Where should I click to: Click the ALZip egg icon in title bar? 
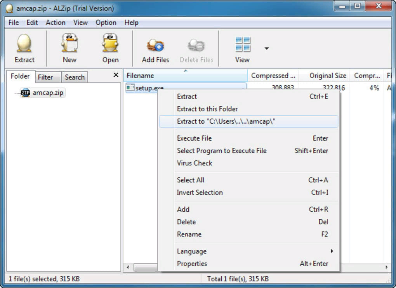click(8, 8)
